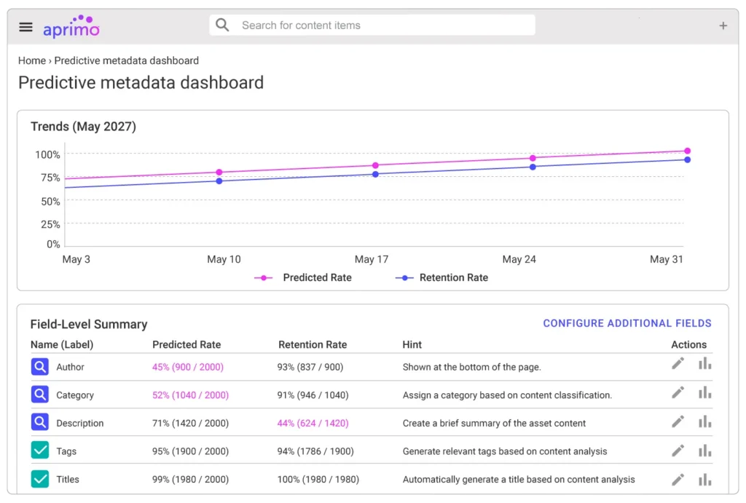Click the Home breadcrumb link
The image size is (746, 503).
tap(31, 60)
